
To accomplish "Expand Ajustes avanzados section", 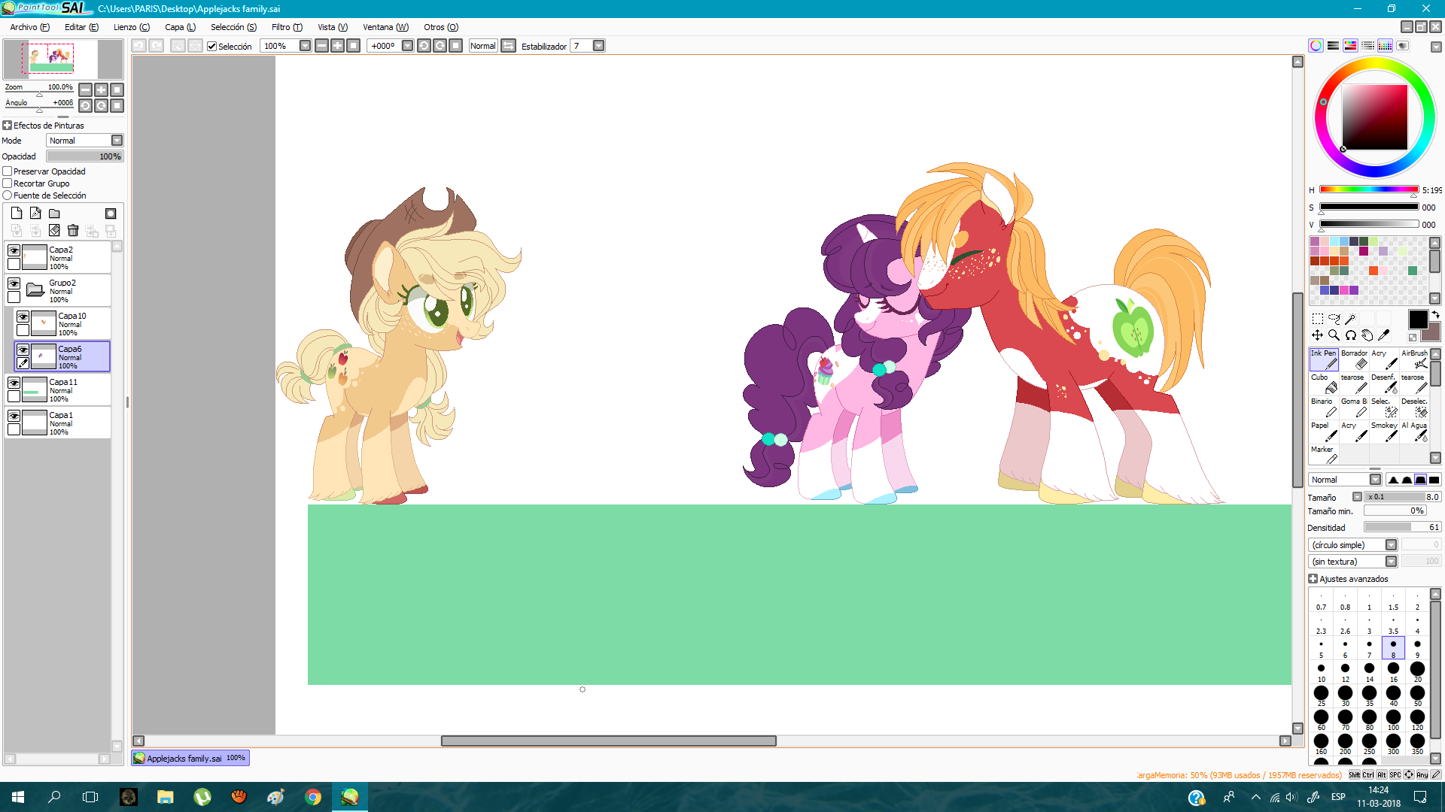I will click(x=1313, y=579).
